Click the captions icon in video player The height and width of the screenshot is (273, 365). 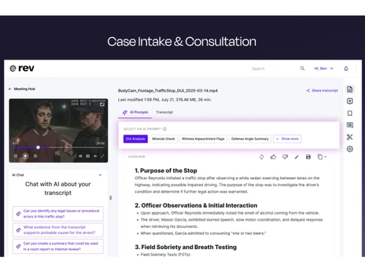coord(88,156)
